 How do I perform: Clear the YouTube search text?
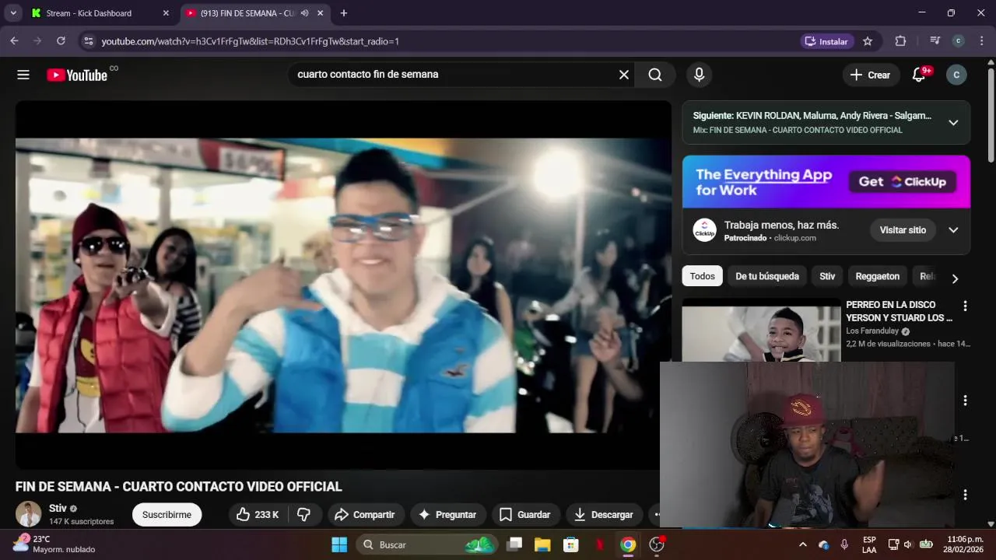pyautogui.click(x=623, y=75)
